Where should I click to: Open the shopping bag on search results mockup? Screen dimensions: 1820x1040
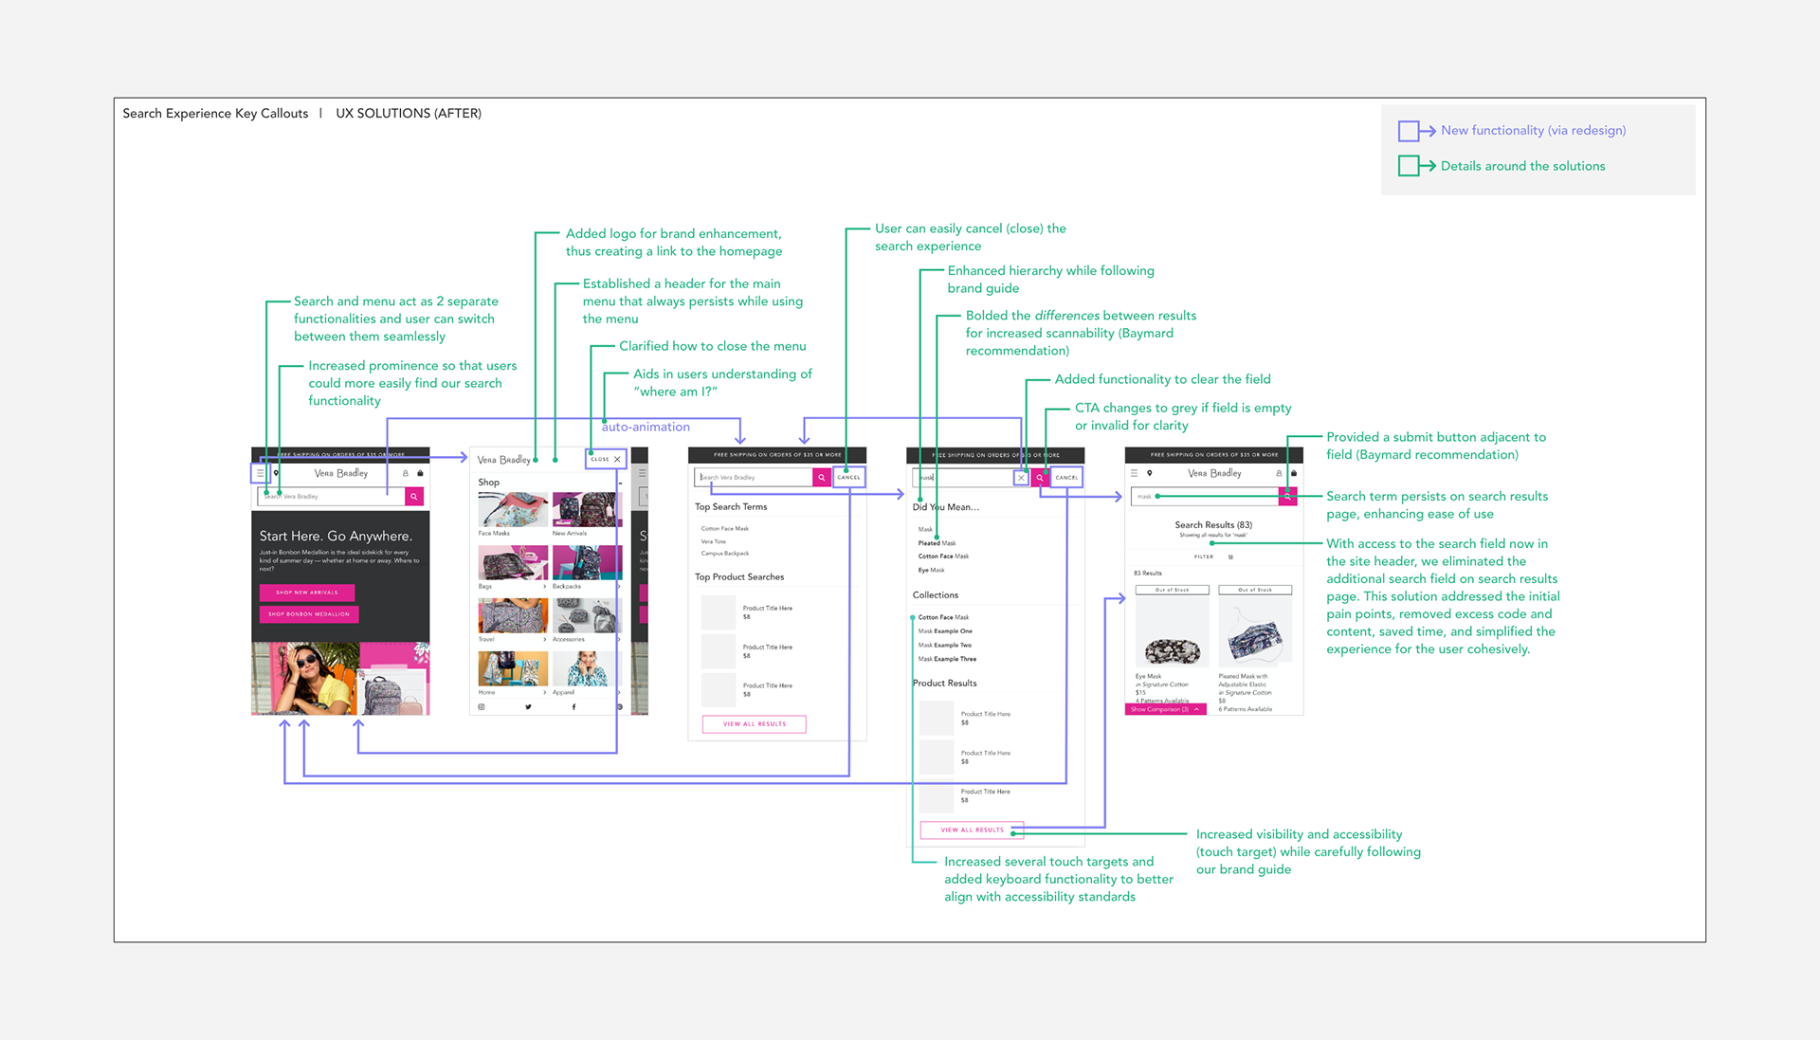click(1294, 473)
